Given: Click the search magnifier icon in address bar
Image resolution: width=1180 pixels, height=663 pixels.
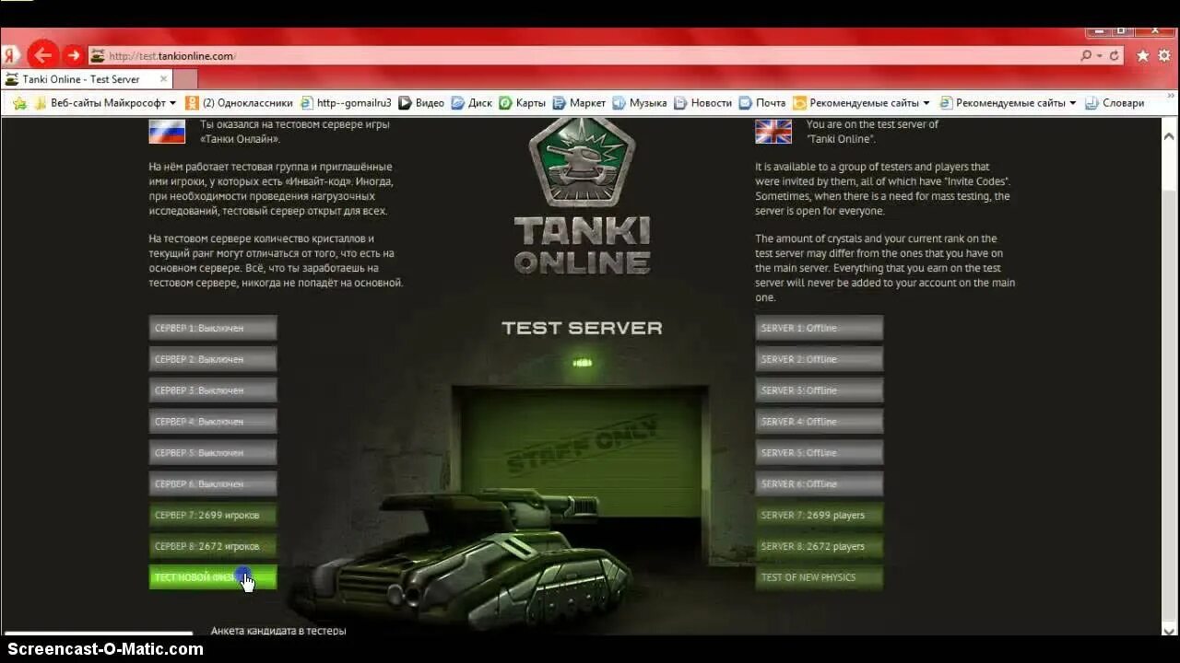Looking at the screenshot, I should (x=1086, y=56).
